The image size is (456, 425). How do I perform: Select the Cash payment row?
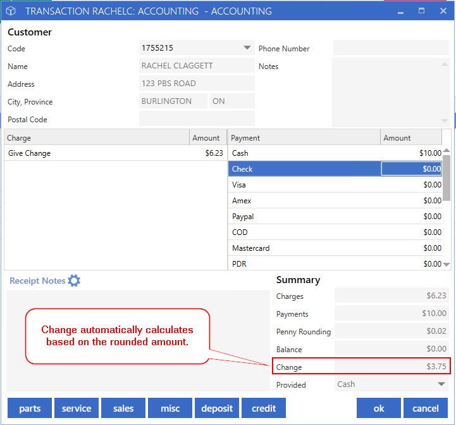[x=335, y=153]
